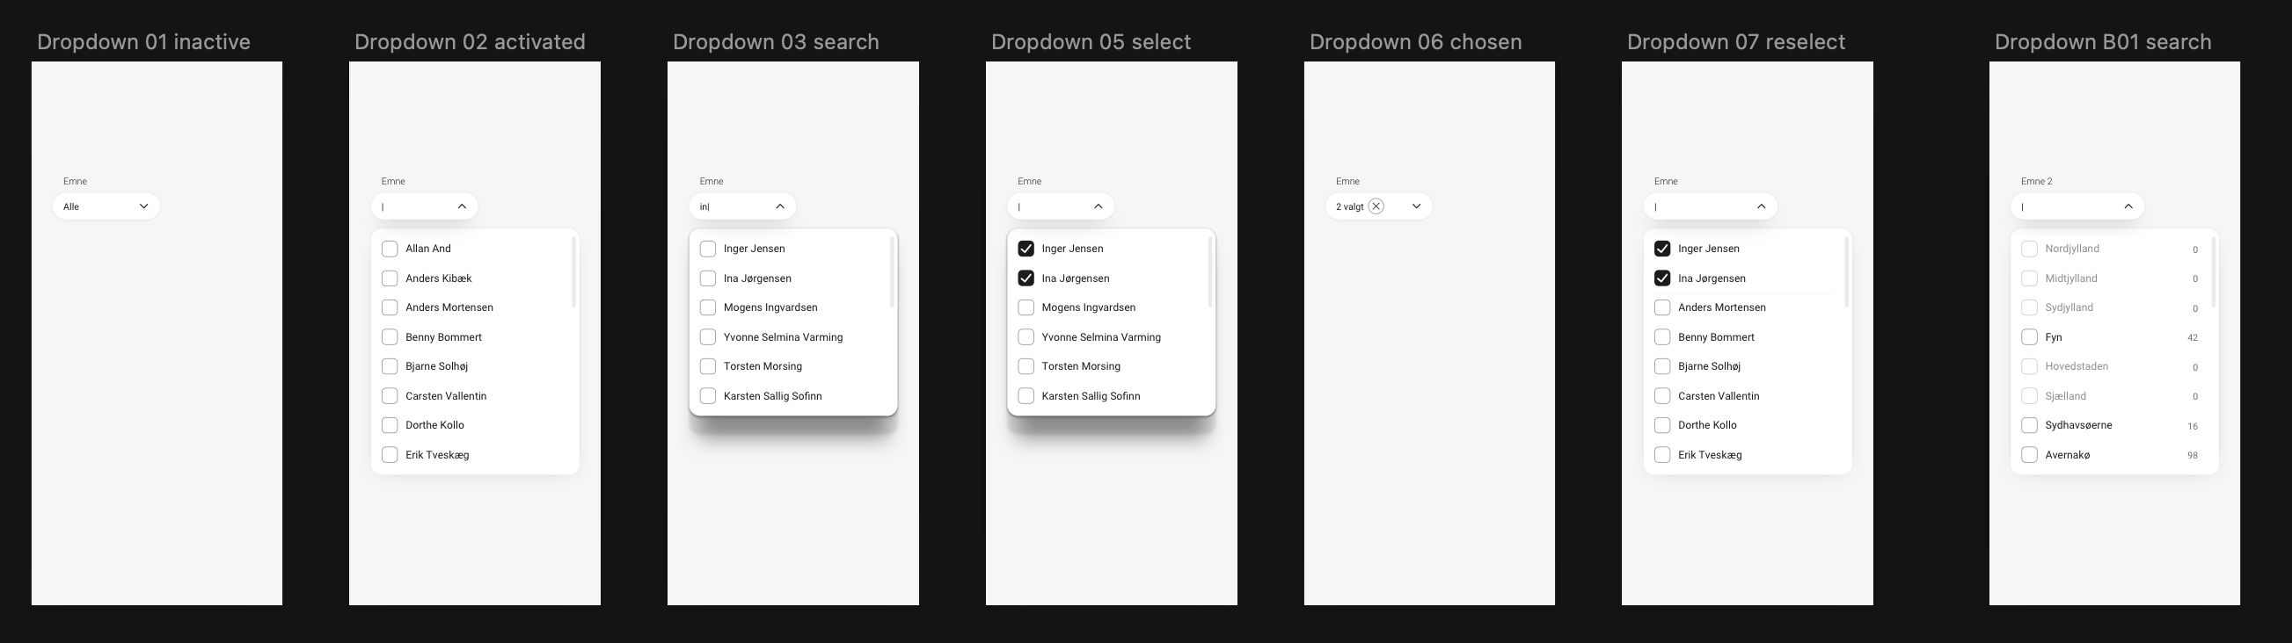The width and height of the screenshot is (2292, 643).
Task: Select Mogens Ingvardsen checkbox in Dropdown 03 search
Action: click(708, 307)
